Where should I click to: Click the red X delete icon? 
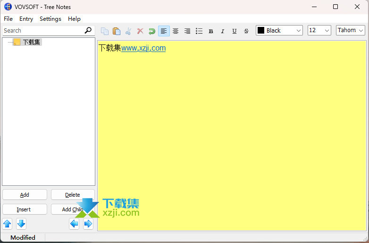click(x=140, y=31)
